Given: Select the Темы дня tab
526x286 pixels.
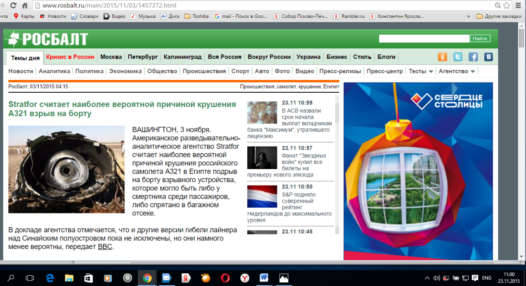Looking at the screenshot, I should click(25, 57).
